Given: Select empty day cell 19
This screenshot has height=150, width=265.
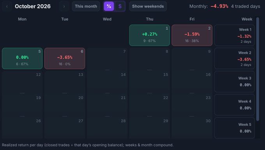Looking at the screenshot, I should point(22,105).
